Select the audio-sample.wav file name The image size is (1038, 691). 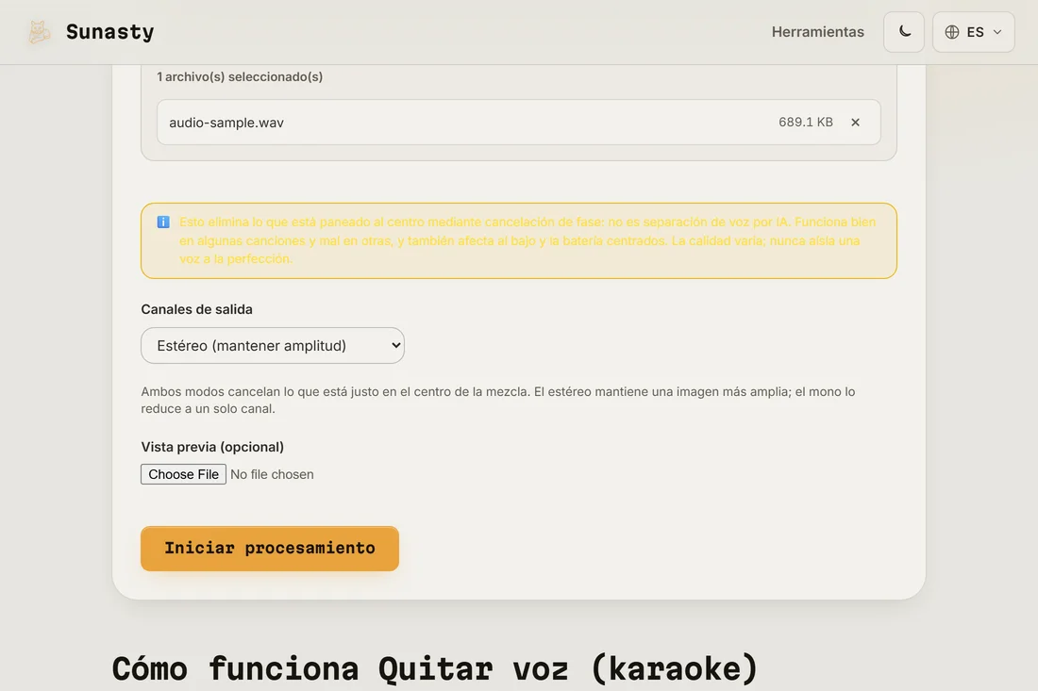226,123
